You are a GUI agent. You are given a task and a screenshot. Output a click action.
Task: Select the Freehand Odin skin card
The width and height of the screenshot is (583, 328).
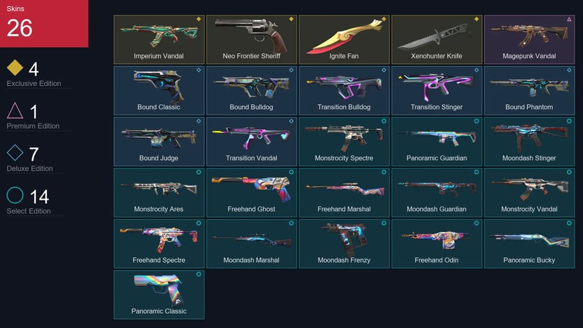436,243
